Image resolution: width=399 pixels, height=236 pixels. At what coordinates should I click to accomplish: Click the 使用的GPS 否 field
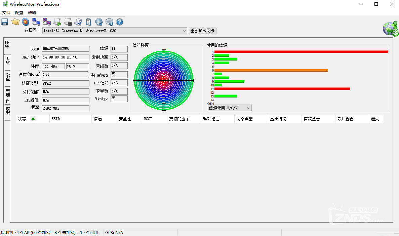[119, 74]
